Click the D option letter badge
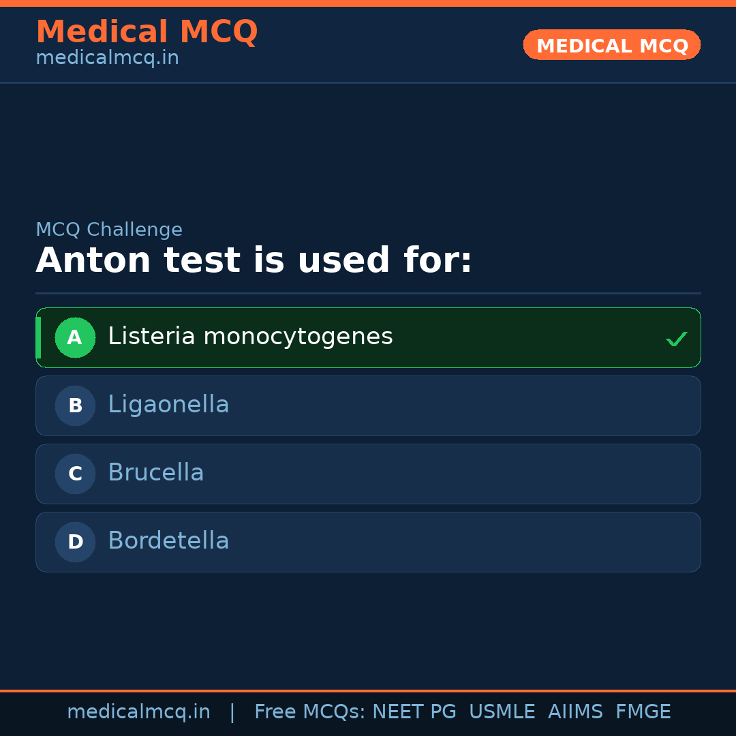 (x=75, y=542)
